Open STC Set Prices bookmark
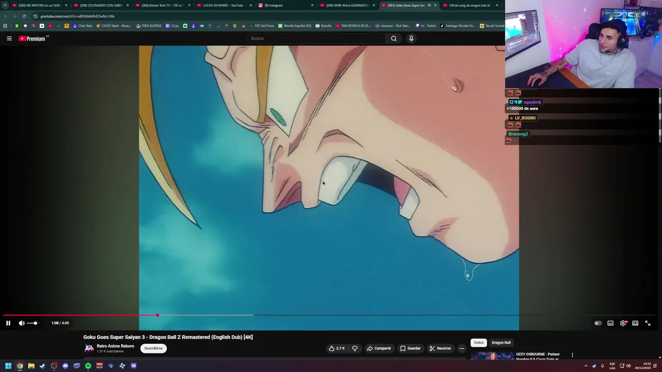This screenshot has height=372, width=662. pos(262,26)
